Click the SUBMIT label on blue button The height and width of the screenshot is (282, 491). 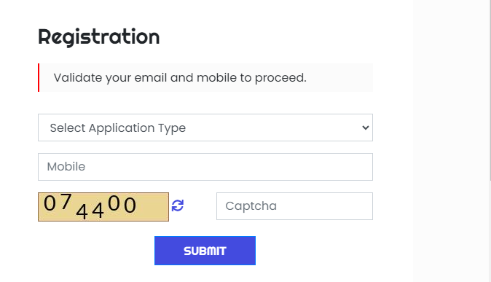205,251
